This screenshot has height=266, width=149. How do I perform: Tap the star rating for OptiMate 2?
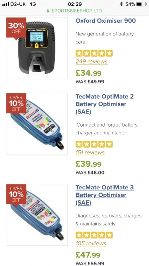tap(94, 144)
